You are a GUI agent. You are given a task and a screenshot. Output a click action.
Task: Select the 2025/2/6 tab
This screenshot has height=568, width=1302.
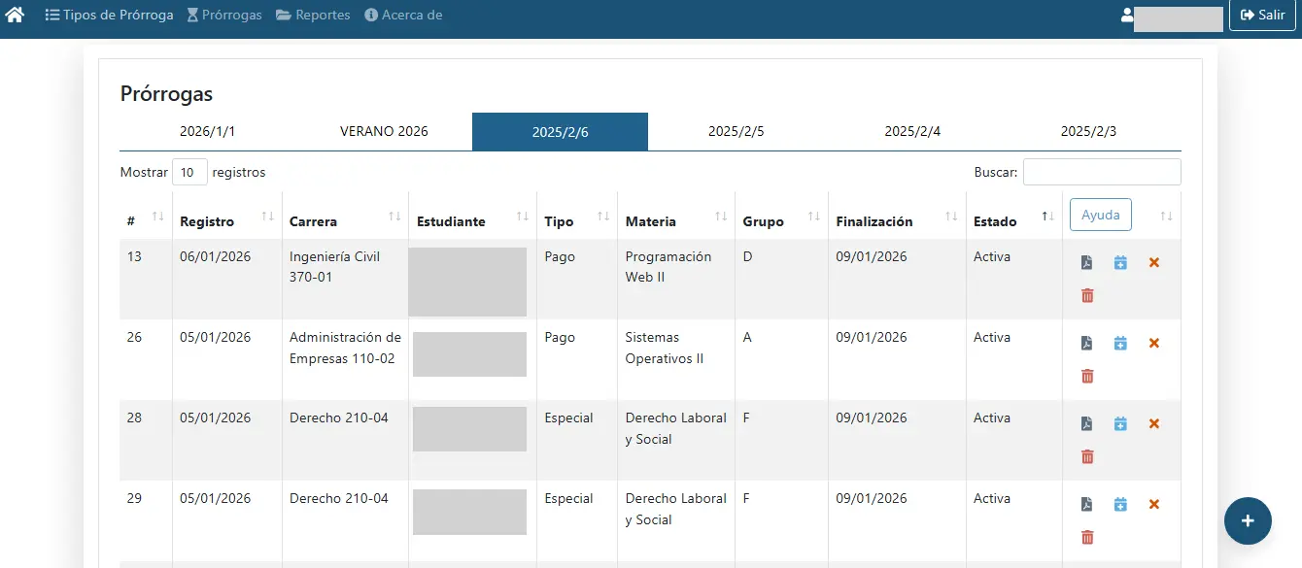pos(561,131)
